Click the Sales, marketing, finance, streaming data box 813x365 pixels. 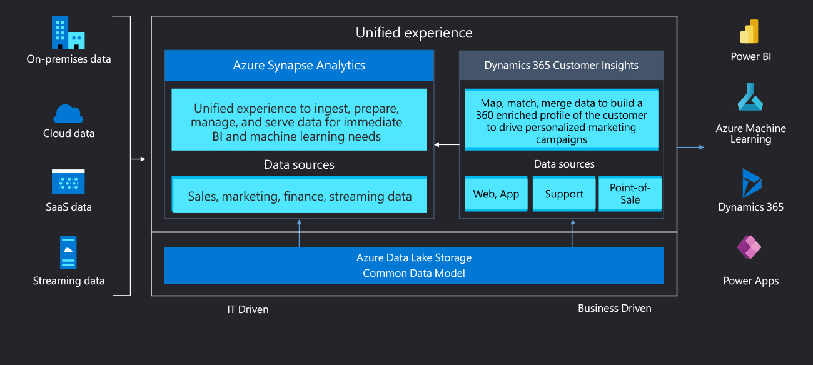coord(300,196)
